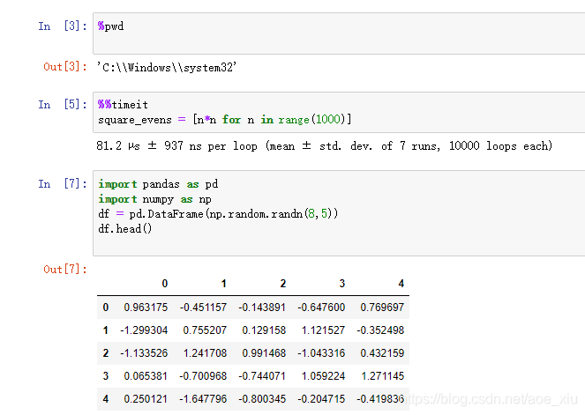Image resolution: width=585 pixels, height=415 pixels.
Task: Click cell value -1.133526
Action: [x=144, y=352]
